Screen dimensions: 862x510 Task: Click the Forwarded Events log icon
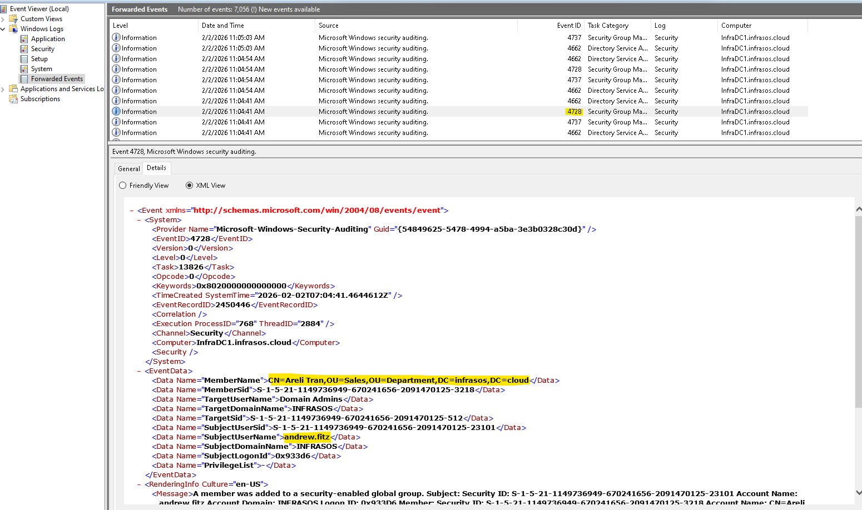[24, 79]
